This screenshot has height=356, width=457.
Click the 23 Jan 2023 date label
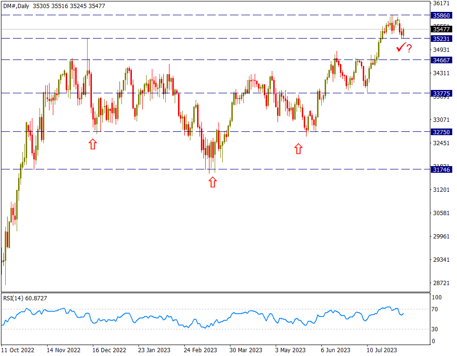click(154, 350)
